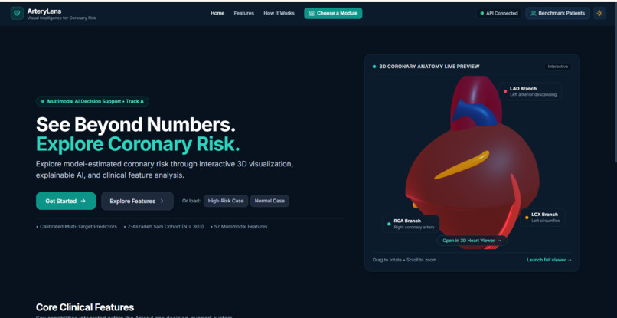
Task: Open the Features nav item
Action: [x=244, y=13]
